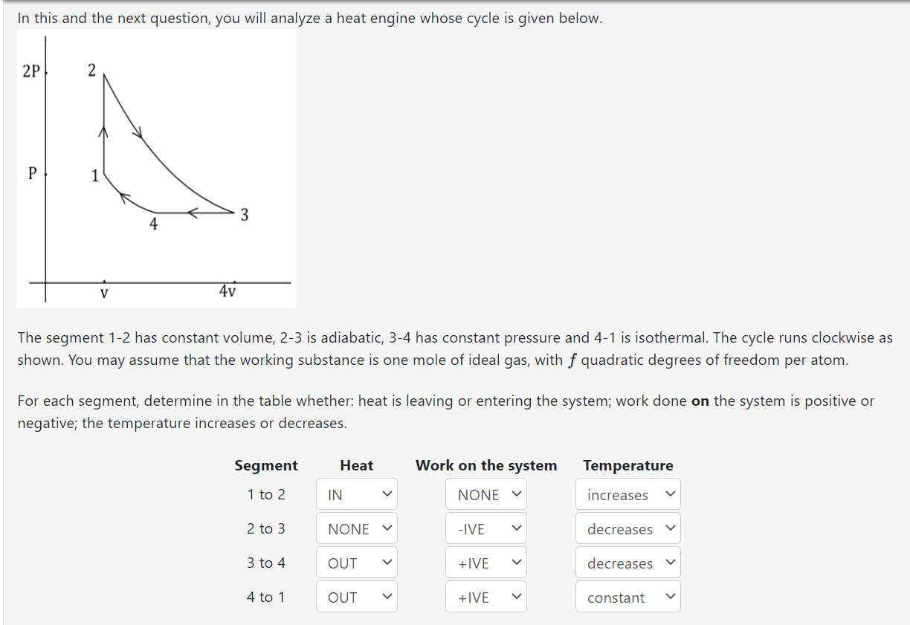Open the Heat dropdown for segment 3 to 4

(x=356, y=562)
